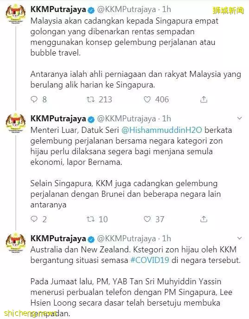Screen dimensions: 249x319
Task: Open the third tweet's chevron menu
Action: (240, 238)
